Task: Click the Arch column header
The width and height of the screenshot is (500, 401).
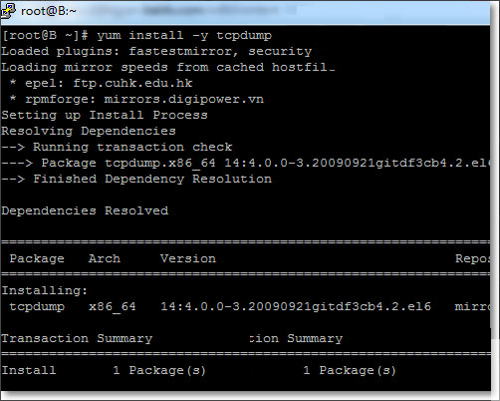Action: coord(105,258)
